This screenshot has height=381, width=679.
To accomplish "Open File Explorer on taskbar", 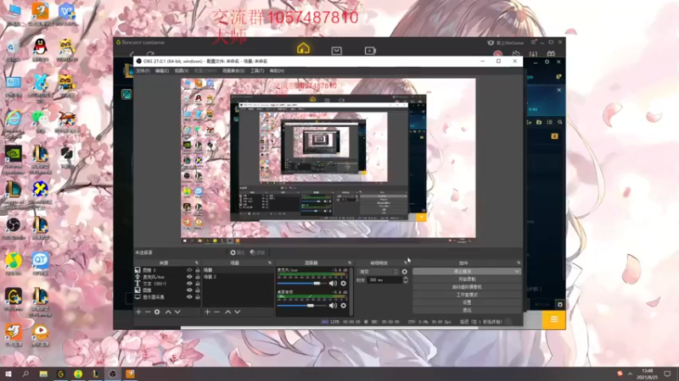I will coord(43,374).
